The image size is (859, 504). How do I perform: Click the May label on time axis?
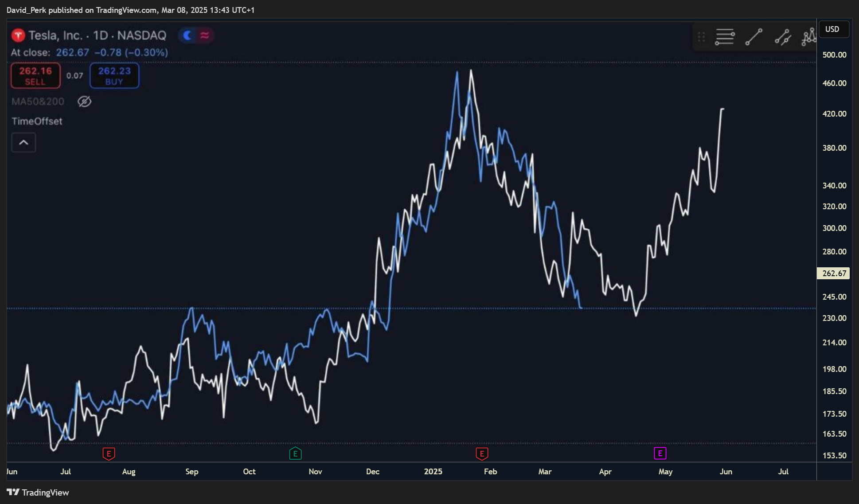[665, 472]
